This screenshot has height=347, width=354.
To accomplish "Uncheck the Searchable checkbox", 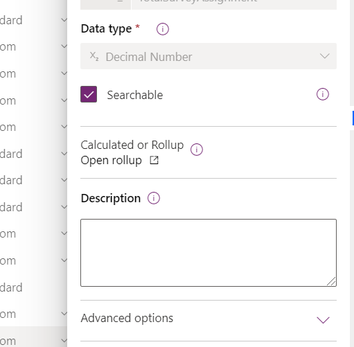I will click(89, 94).
